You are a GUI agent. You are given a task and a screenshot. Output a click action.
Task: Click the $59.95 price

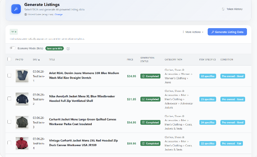(131, 143)
